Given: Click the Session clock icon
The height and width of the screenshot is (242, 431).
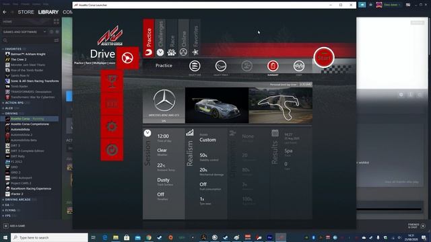Looking at the screenshot, I should [147, 133].
